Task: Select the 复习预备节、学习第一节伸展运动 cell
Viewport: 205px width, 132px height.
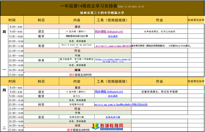Action: (x=77, y=60)
